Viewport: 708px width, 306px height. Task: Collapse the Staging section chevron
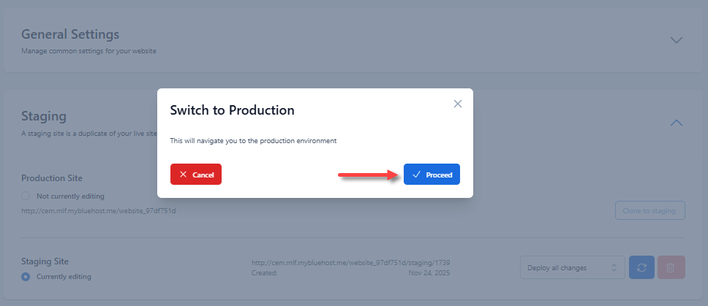(676, 123)
